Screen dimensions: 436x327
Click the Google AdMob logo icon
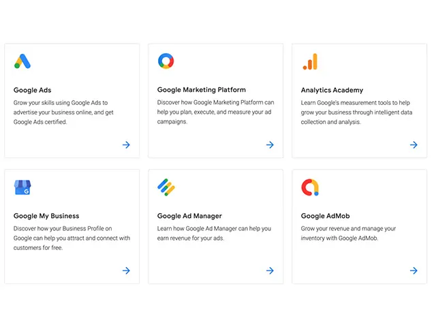pyautogui.click(x=310, y=187)
